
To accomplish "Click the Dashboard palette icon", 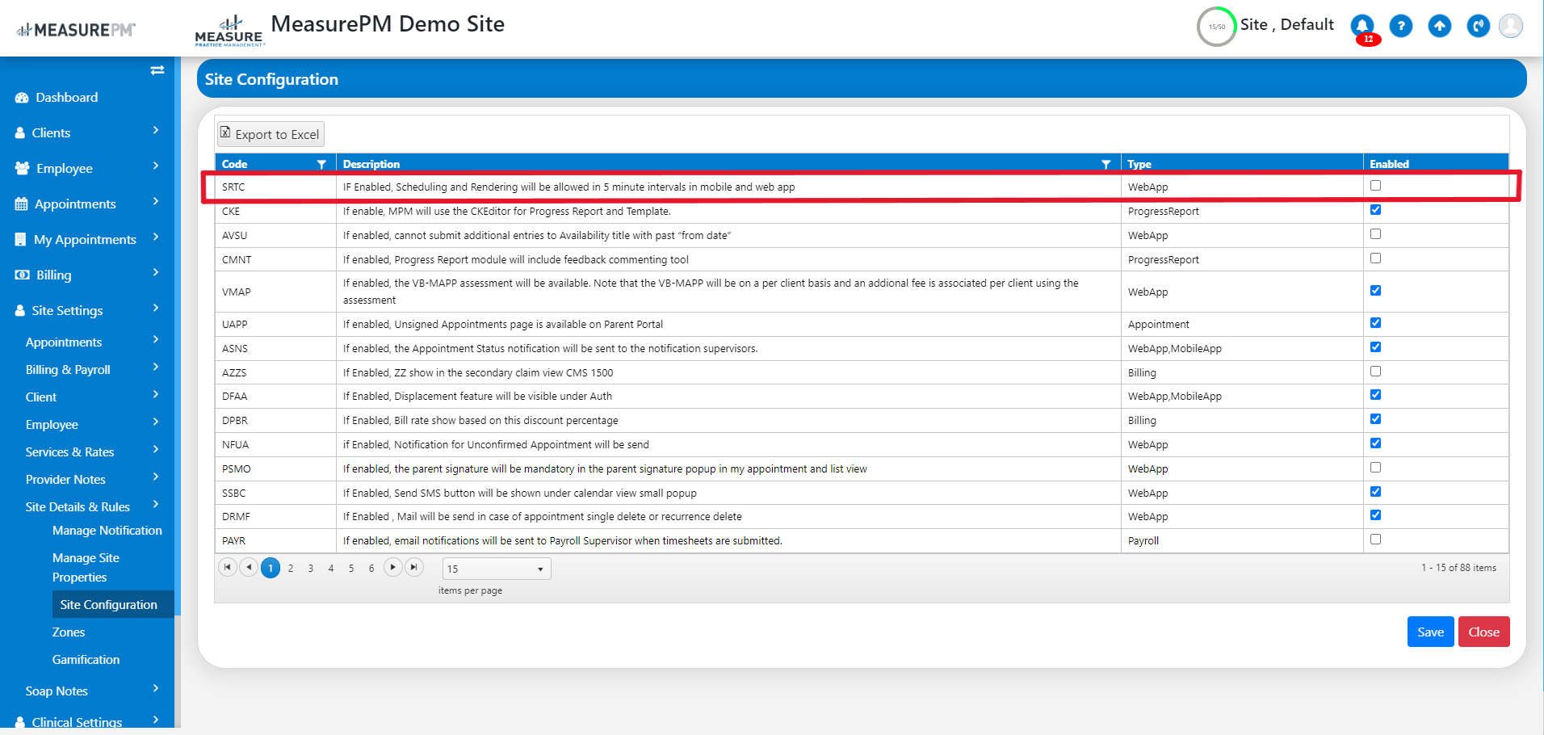I will coord(22,98).
